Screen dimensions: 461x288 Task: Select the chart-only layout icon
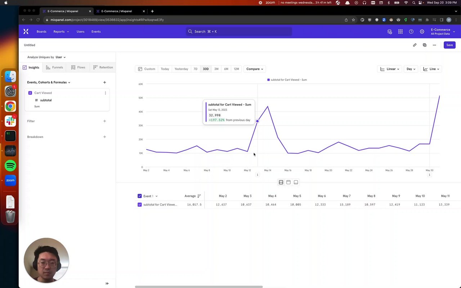[288, 182]
